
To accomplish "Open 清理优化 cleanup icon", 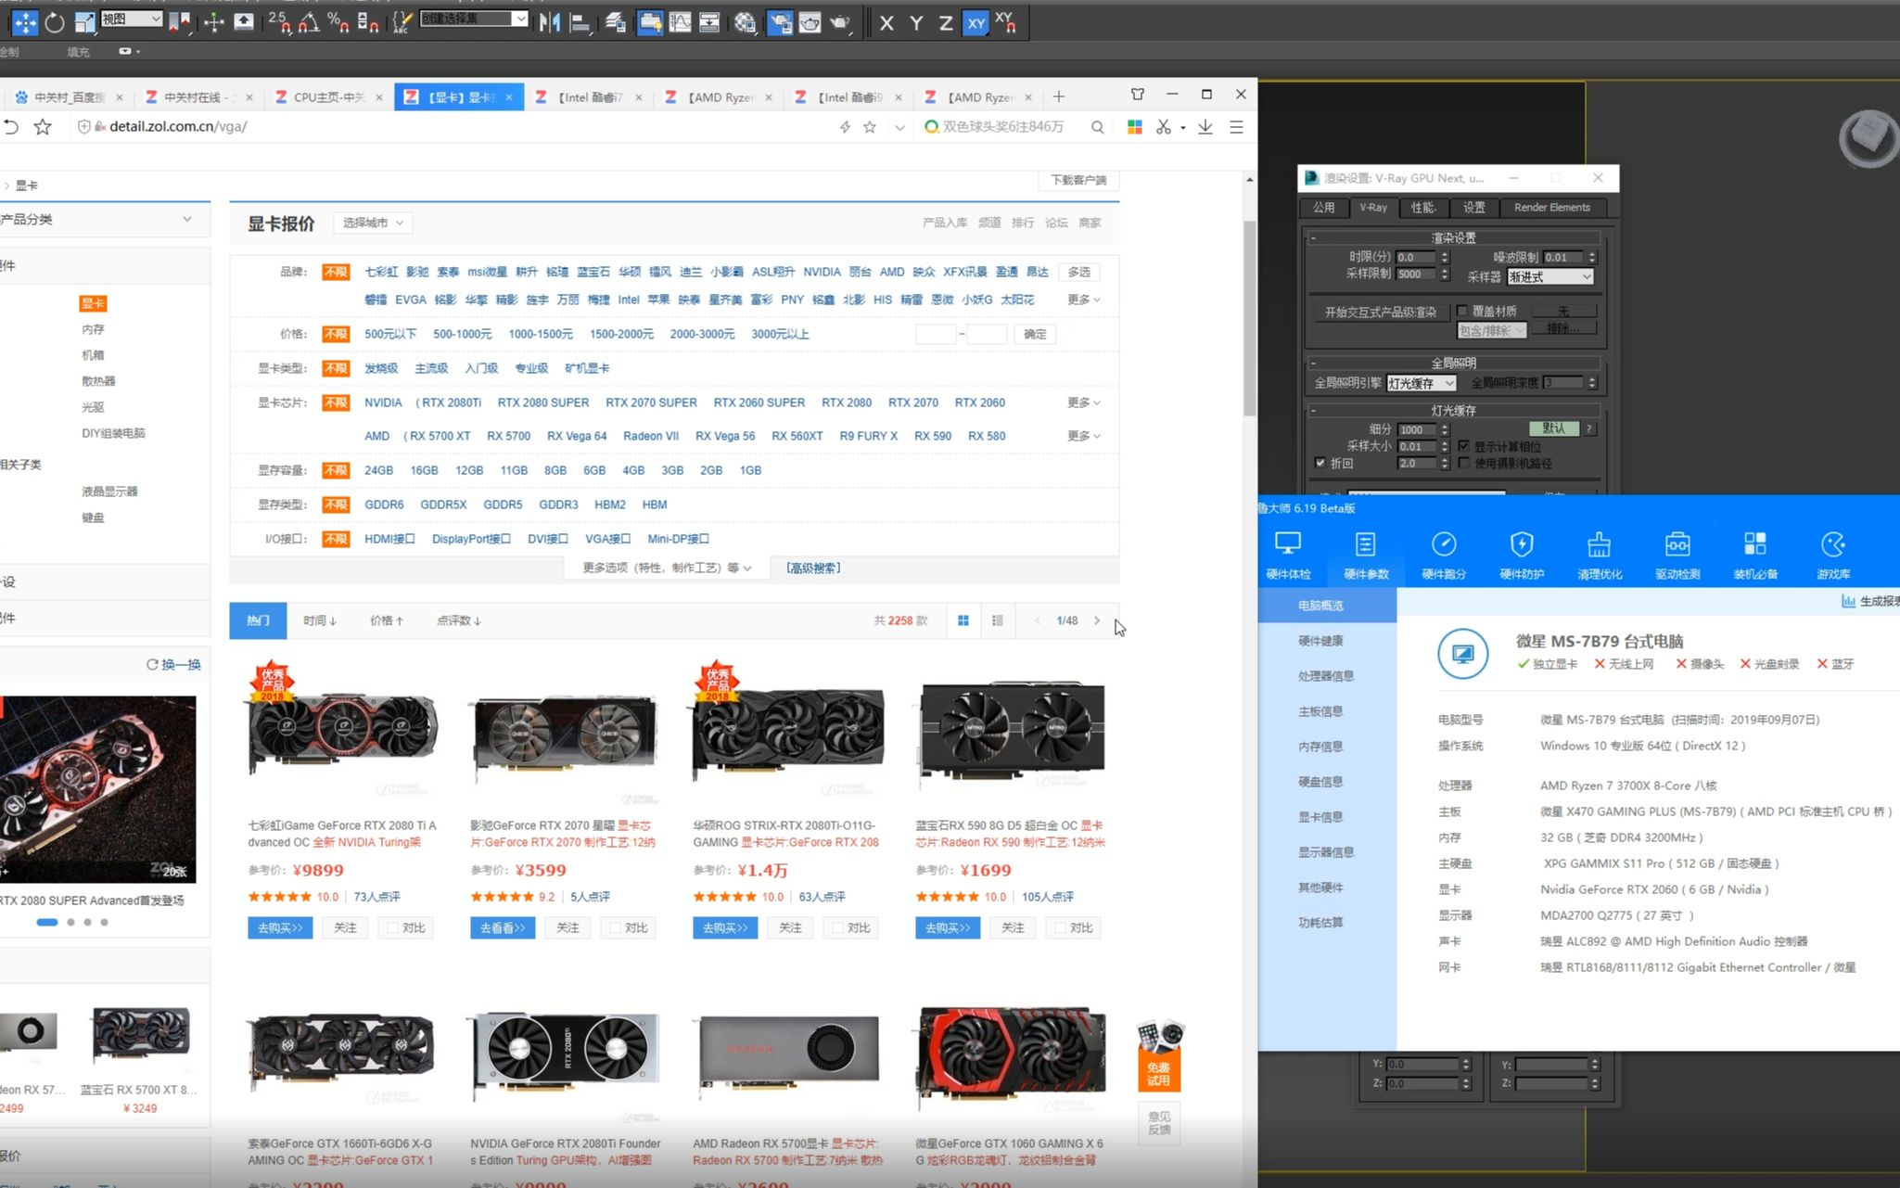I will pyautogui.click(x=1599, y=555).
